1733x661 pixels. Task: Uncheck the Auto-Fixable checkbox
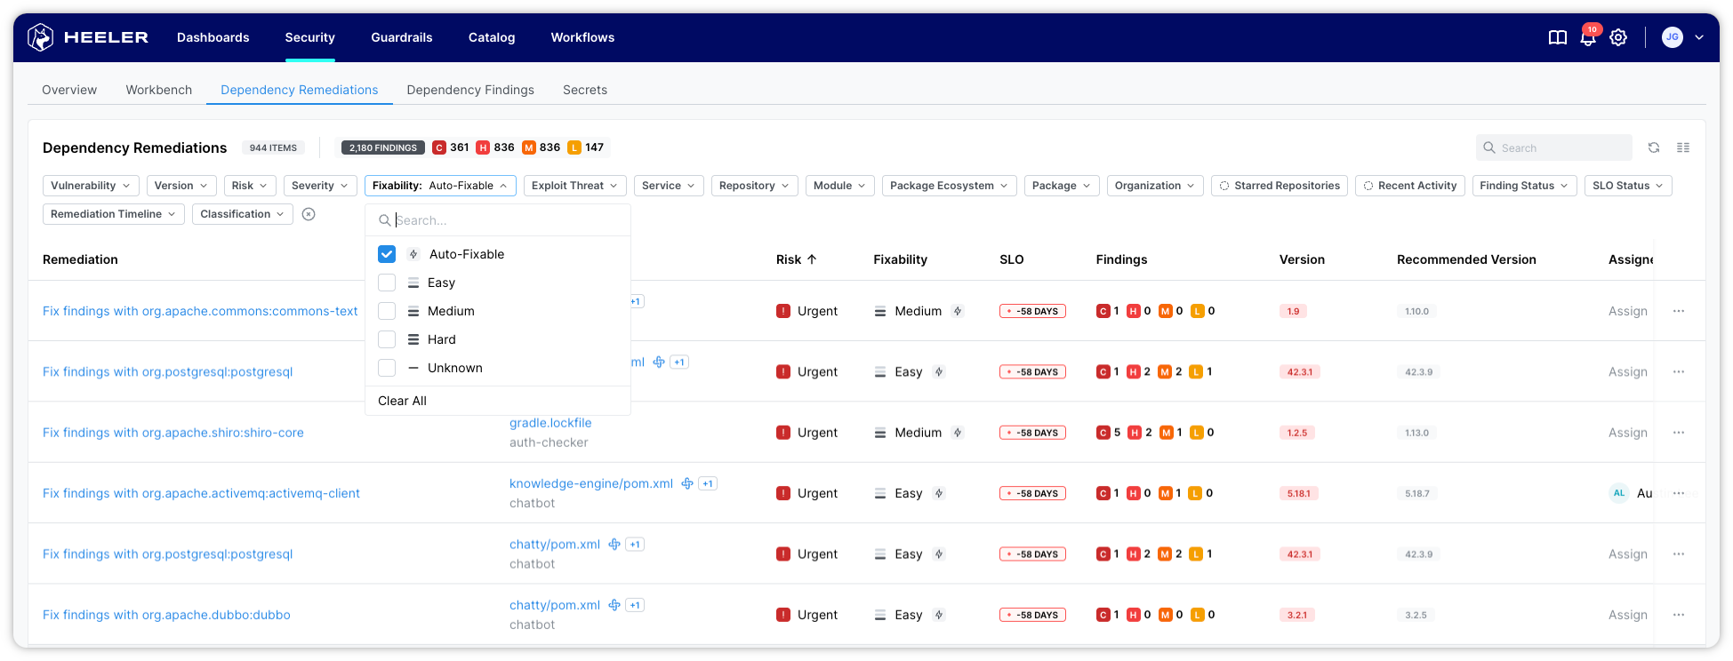click(x=387, y=254)
